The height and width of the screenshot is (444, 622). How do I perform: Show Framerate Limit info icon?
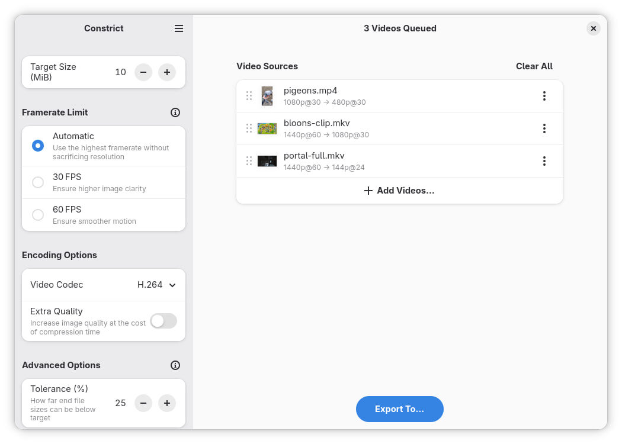(175, 112)
